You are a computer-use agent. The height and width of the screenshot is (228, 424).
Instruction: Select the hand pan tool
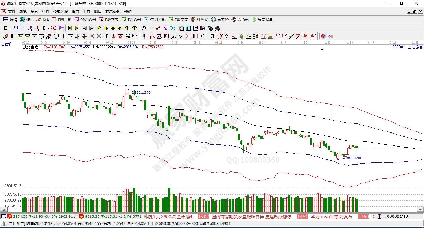coord(144,28)
